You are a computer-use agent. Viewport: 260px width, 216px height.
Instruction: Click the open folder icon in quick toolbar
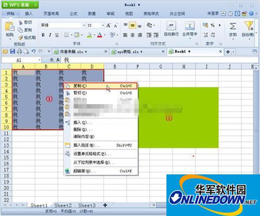[5, 52]
